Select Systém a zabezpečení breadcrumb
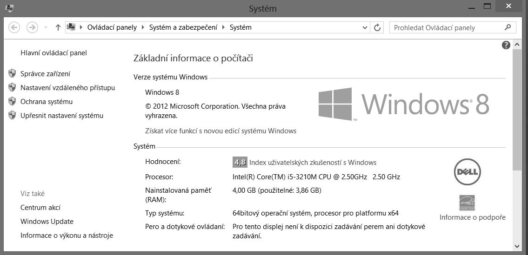Image resolution: width=528 pixels, height=255 pixels. tap(183, 27)
